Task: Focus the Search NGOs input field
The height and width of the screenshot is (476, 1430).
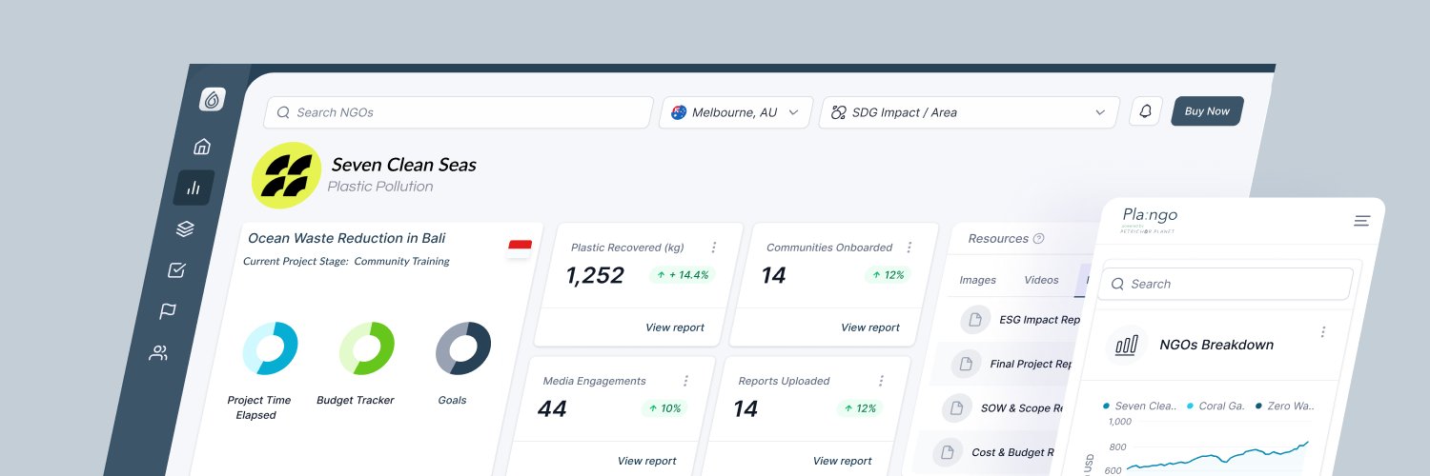Action: point(458,112)
